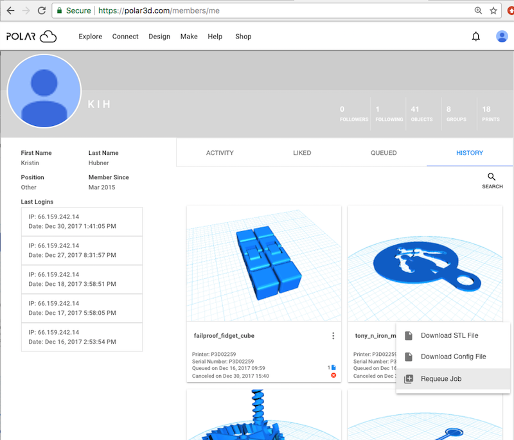
Task: Click the first name value Kristin
Action: tap(30, 163)
